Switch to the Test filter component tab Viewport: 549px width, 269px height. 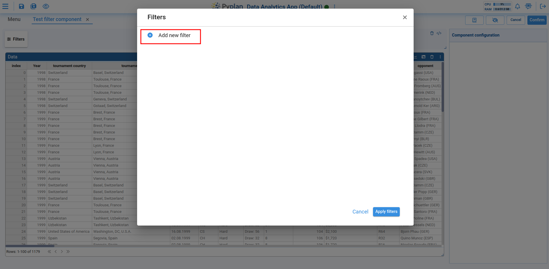57,19
